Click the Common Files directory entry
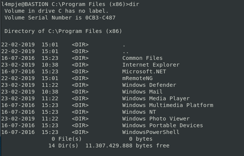 142,58
